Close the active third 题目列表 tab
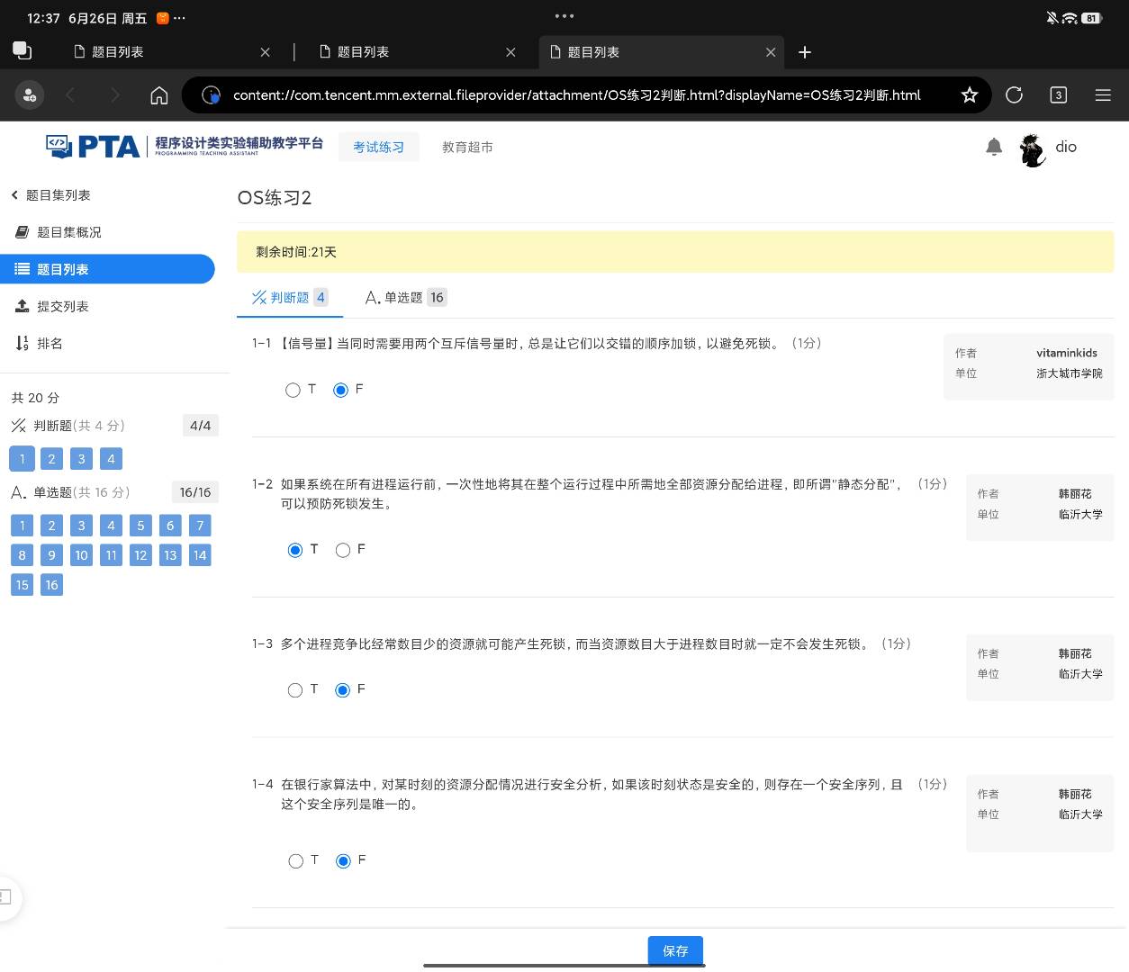This screenshot has width=1129, height=972. [771, 52]
